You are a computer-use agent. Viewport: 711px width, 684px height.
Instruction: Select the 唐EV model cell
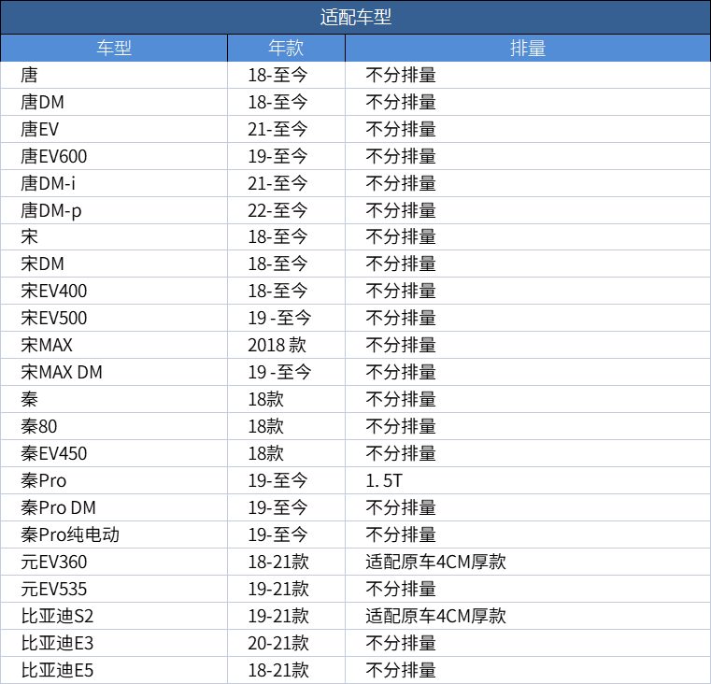point(114,129)
